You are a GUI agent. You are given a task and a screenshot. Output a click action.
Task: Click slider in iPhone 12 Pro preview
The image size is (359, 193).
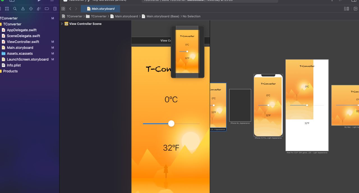(268, 105)
